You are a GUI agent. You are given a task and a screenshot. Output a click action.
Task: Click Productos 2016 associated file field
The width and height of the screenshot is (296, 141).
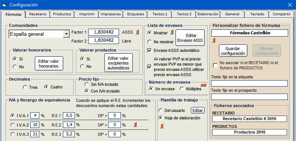249,132
